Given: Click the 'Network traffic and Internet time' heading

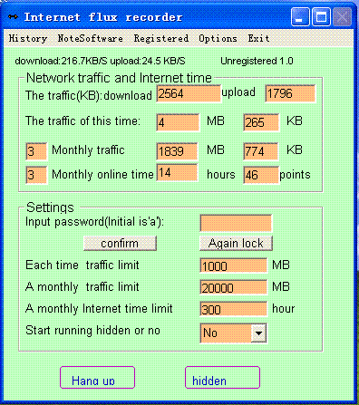Looking at the screenshot, I should [x=119, y=78].
